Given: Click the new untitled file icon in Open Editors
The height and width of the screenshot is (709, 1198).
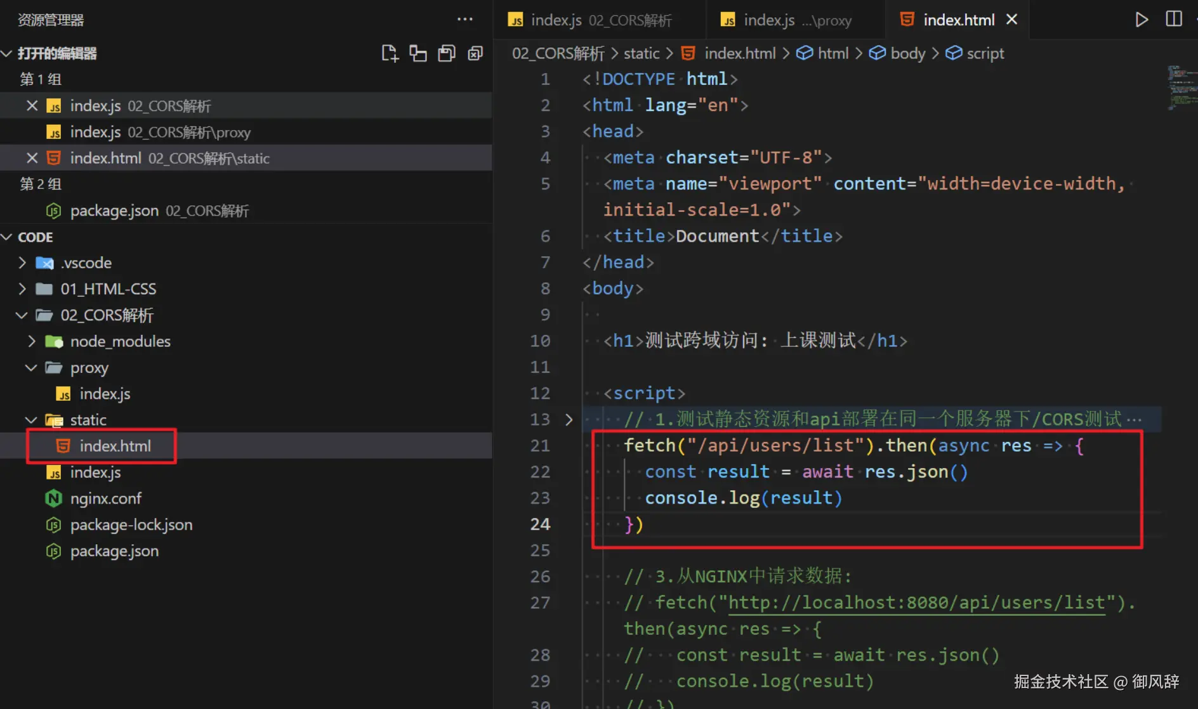Looking at the screenshot, I should pyautogui.click(x=390, y=53).
